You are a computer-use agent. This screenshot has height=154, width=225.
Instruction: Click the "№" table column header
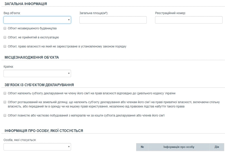142,147
